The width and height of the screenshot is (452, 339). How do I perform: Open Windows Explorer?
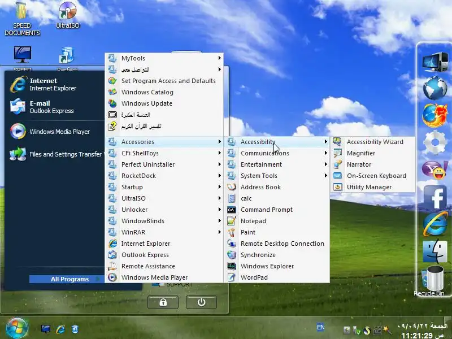(277, 266)
